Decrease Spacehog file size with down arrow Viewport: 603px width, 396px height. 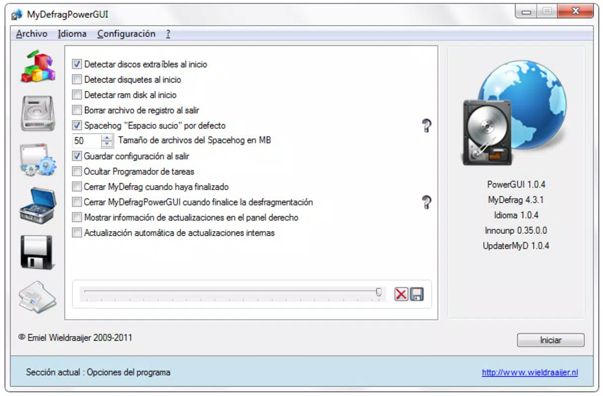[x=107, y=144]
